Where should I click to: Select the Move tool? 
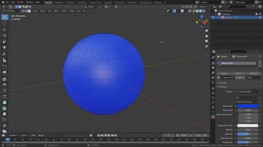tap(5, 30)
